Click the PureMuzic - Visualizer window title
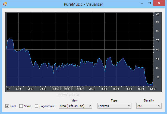This screenshot has height=114, width=167. pyautogui.click(x=83, y=4)
